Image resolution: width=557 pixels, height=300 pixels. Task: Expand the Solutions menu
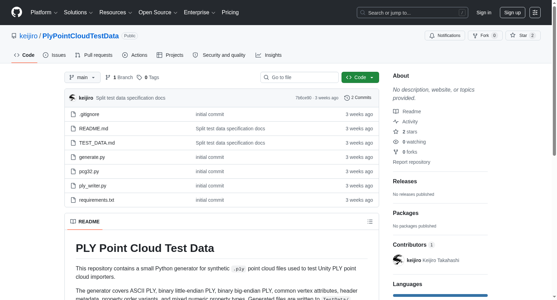pyautogui.click(x=78, y=13)
